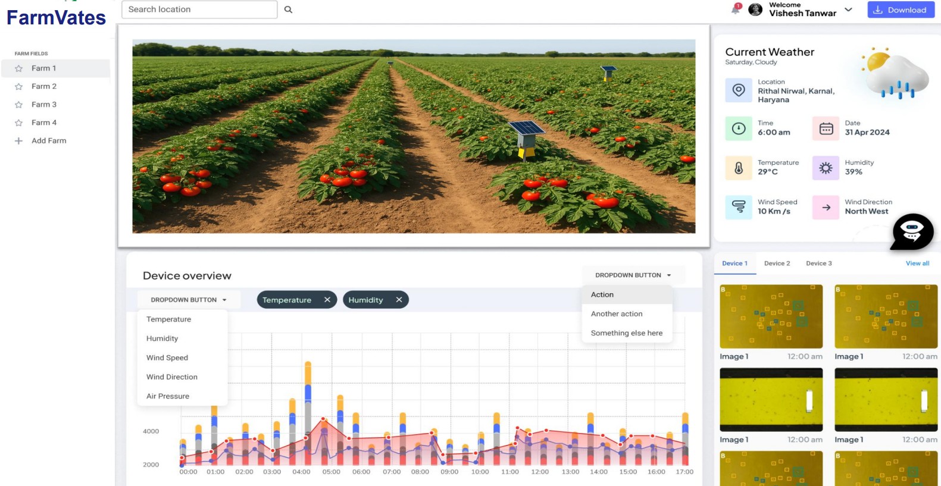Click the location pin weather icon
The height and width of the screenshot is (486, 941).
[x=739, y=90]
